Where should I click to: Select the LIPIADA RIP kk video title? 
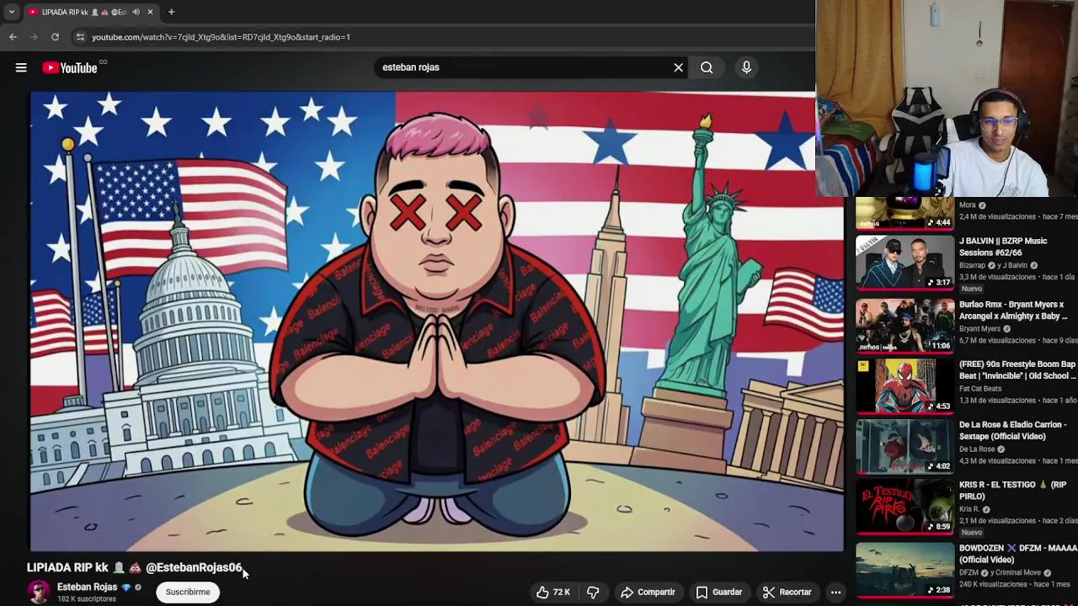pyautogui.click(x=135, y=567)
